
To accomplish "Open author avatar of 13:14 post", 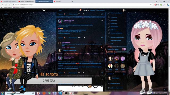I will click(60, 58).
